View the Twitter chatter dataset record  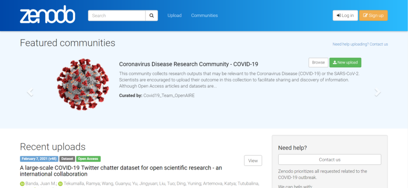tap(253, 160)
